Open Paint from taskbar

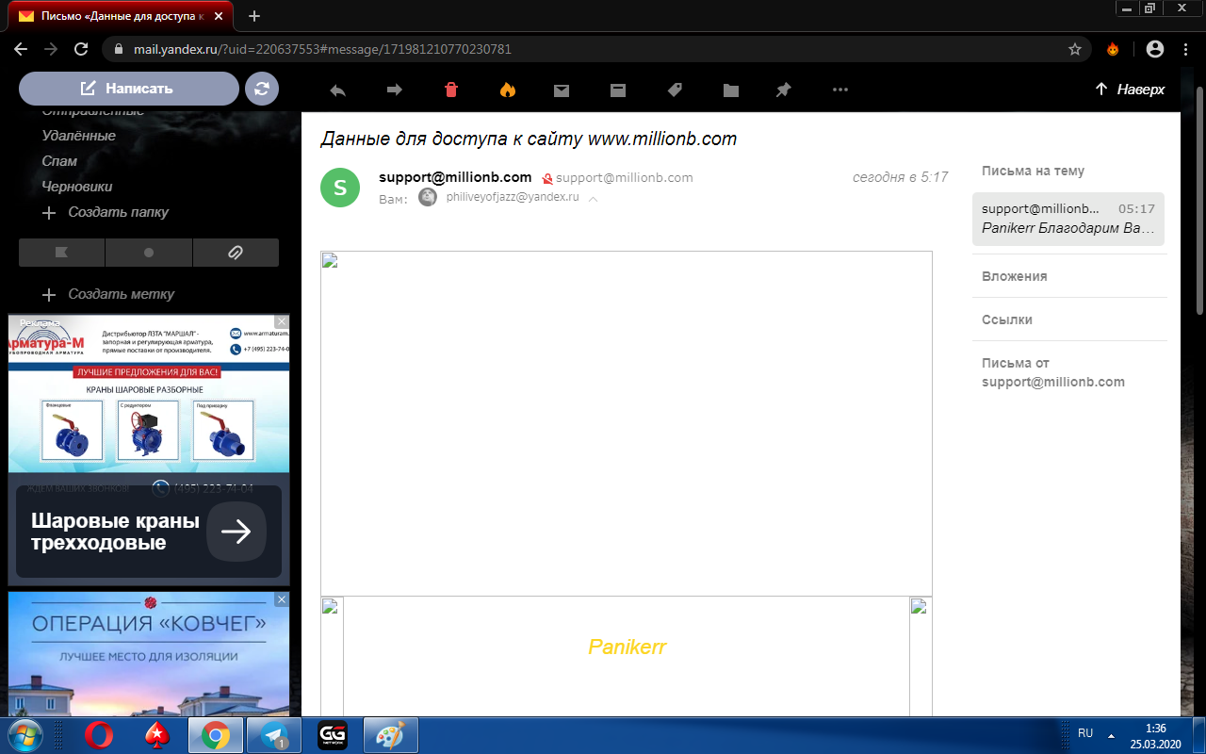point(390,734)
